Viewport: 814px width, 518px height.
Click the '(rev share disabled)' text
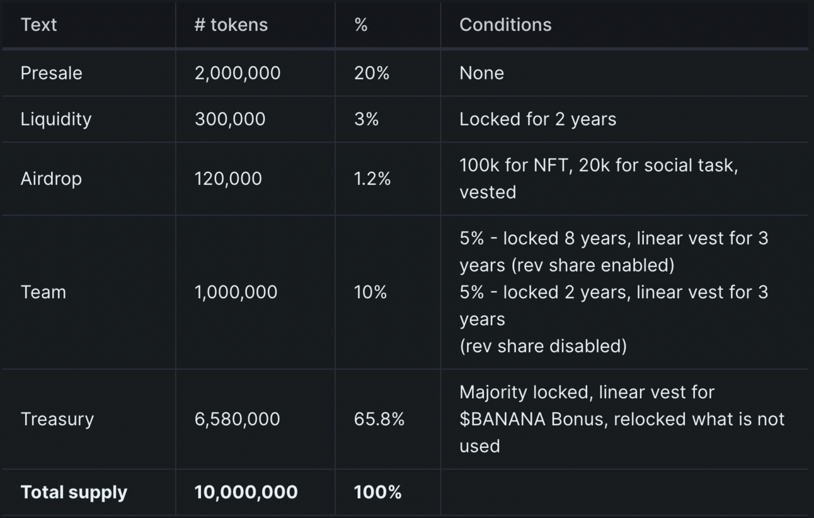point(543,346)
